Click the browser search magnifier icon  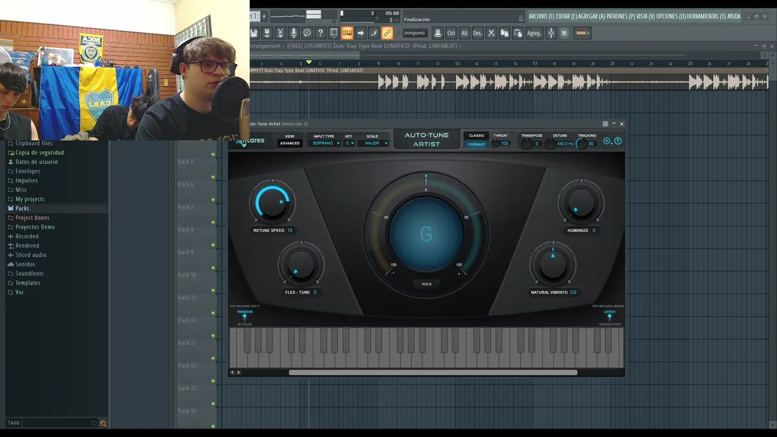coord(103,423)
